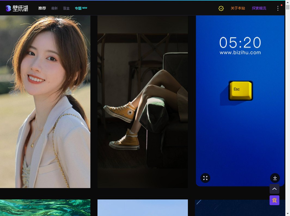Download the blue Esc key wallpaper
The width and height of the screenshot is (290, 216).
(275, 178)
